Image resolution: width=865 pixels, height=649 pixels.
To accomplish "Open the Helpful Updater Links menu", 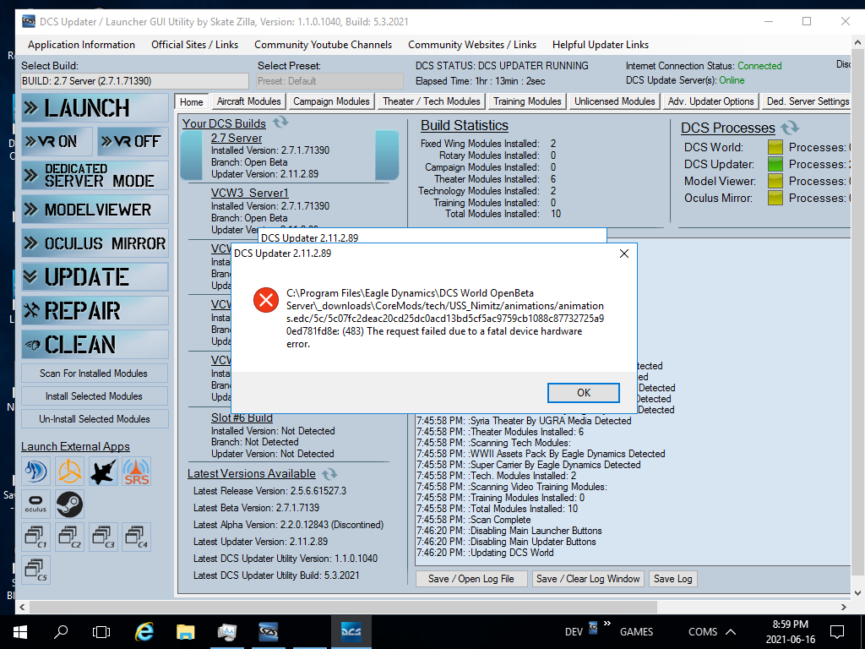I will 601,45.
